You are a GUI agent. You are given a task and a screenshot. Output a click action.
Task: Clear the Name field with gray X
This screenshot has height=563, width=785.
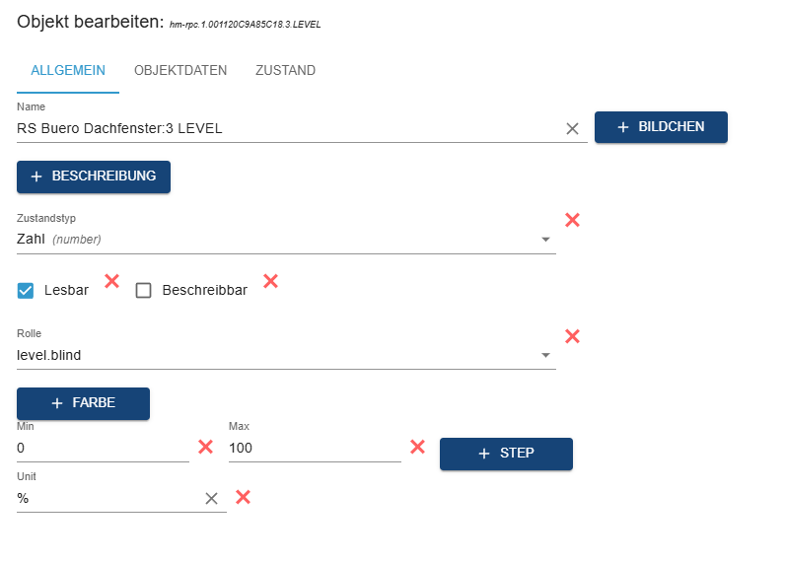point(572,128)
